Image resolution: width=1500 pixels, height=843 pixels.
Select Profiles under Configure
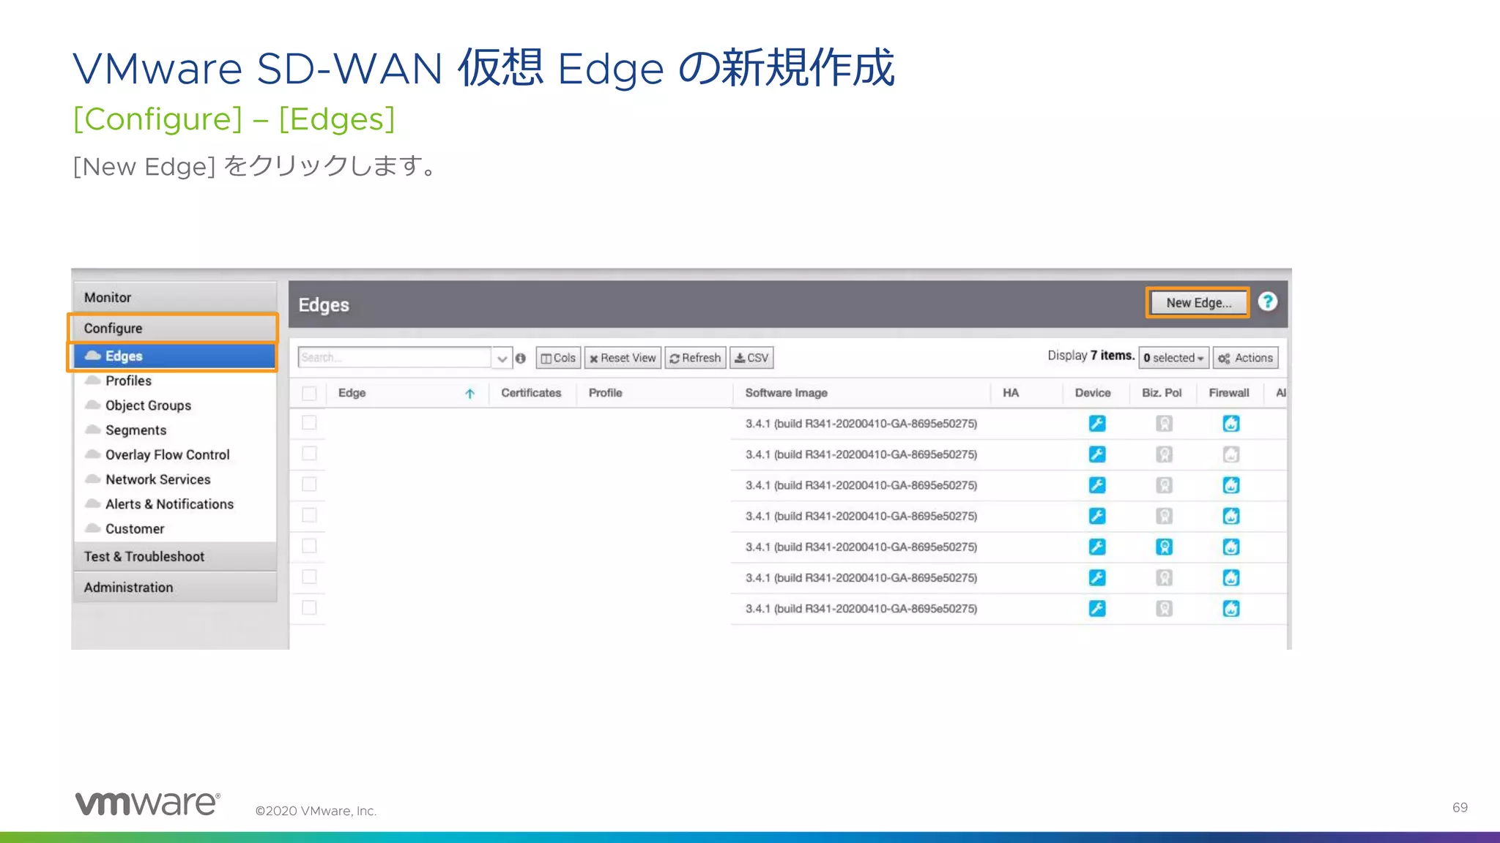(128, 381)
